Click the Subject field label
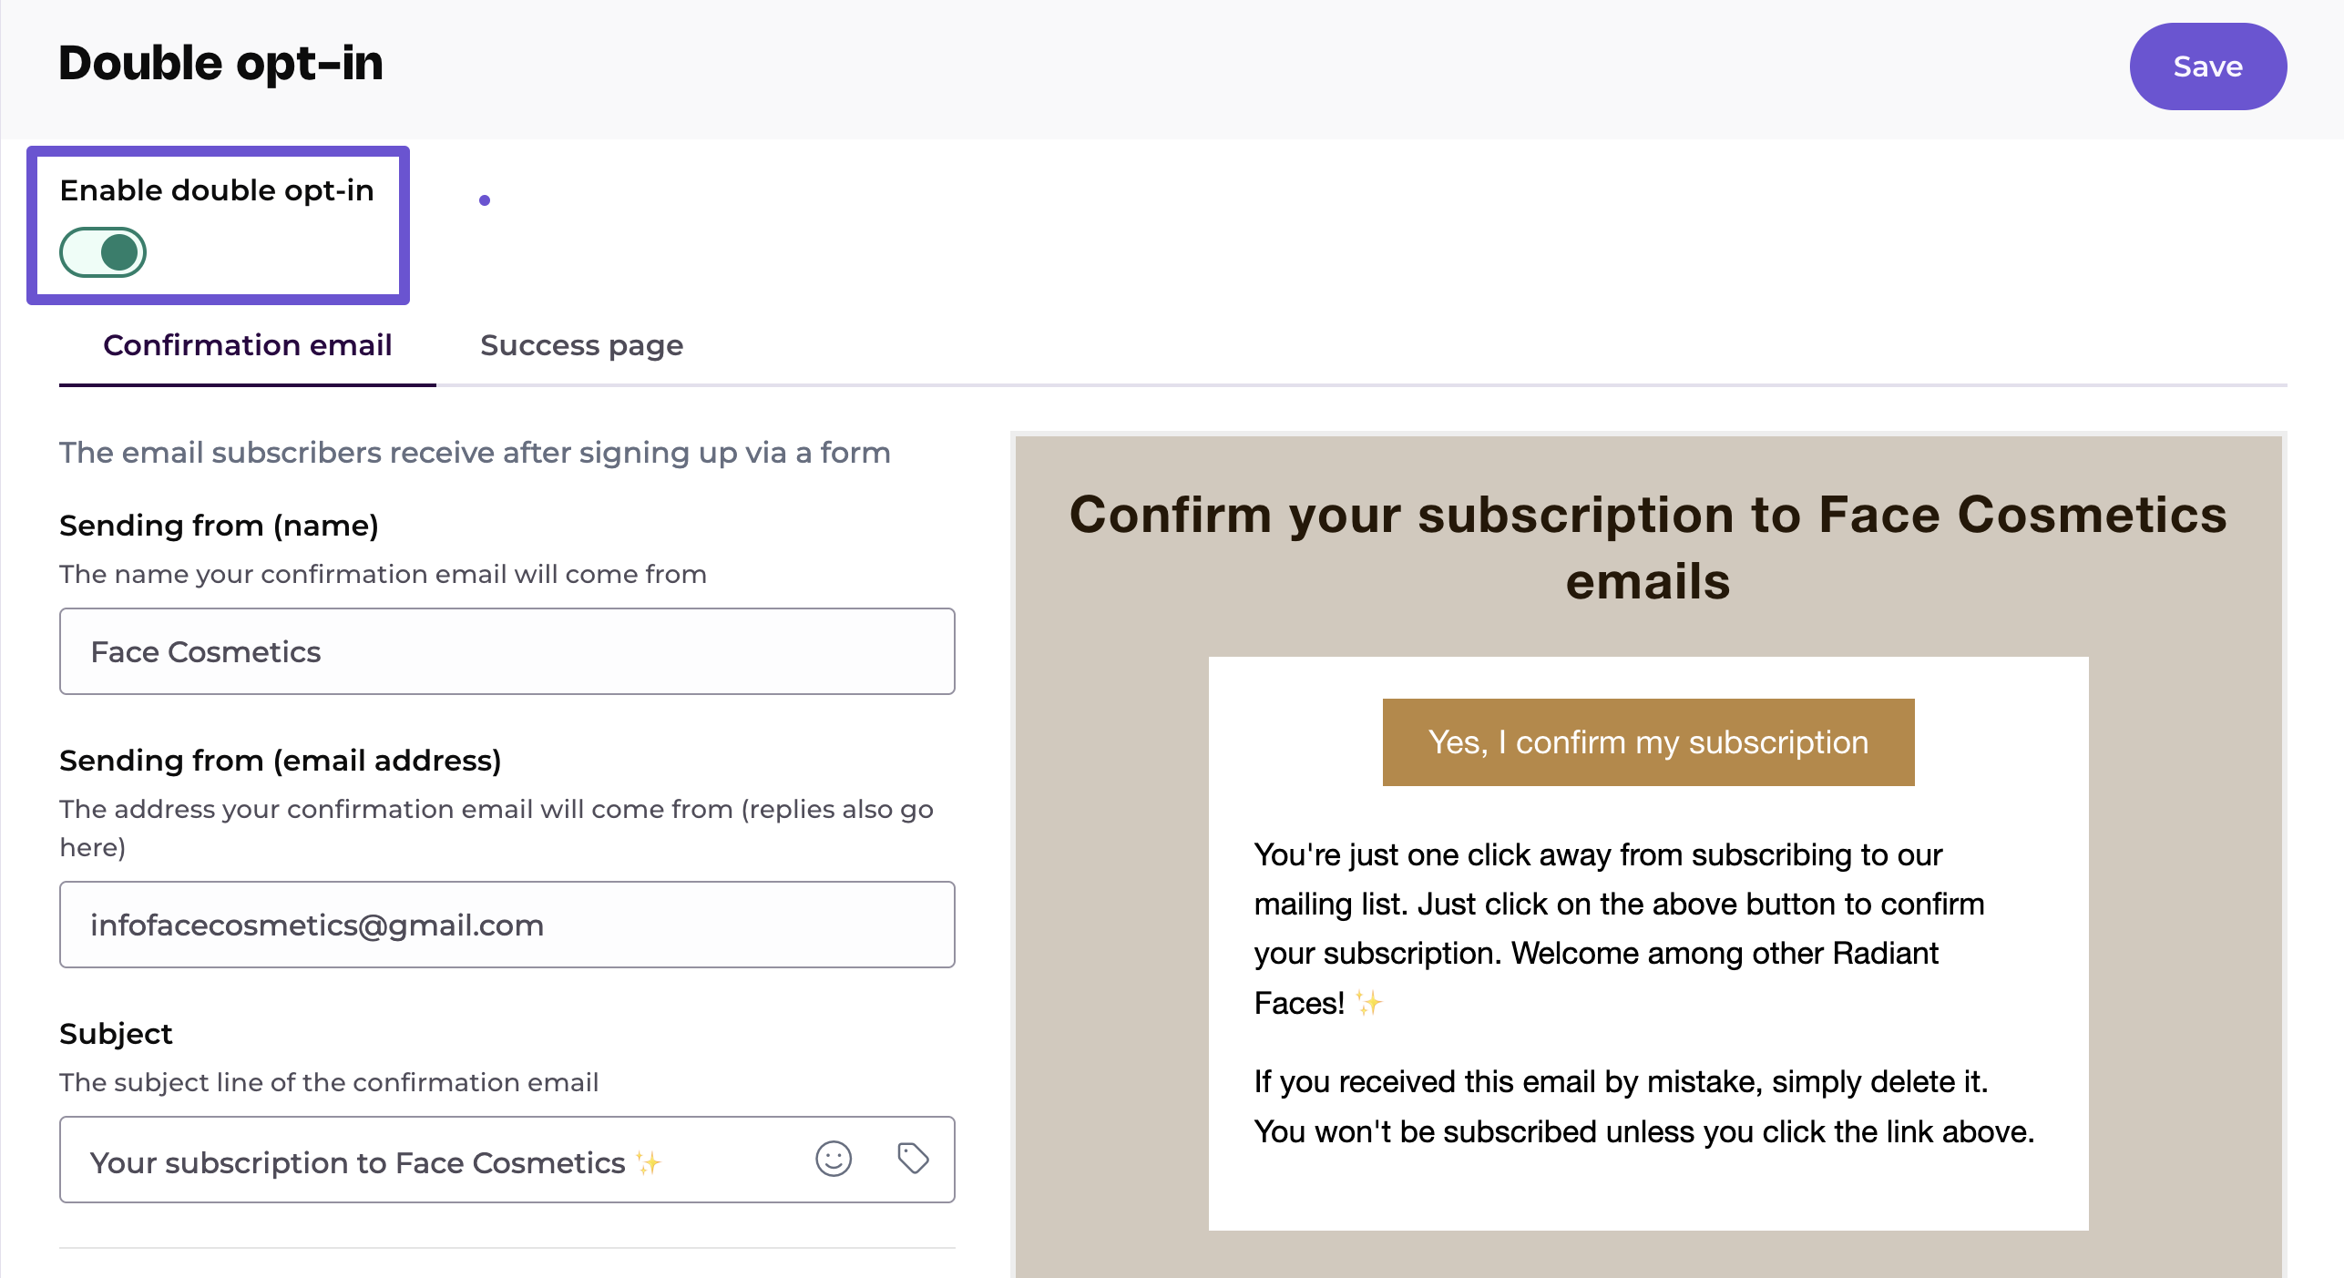 pos(116,1034)
